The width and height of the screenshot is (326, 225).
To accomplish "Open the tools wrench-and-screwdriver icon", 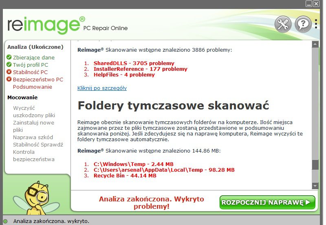I will [283, 24].
